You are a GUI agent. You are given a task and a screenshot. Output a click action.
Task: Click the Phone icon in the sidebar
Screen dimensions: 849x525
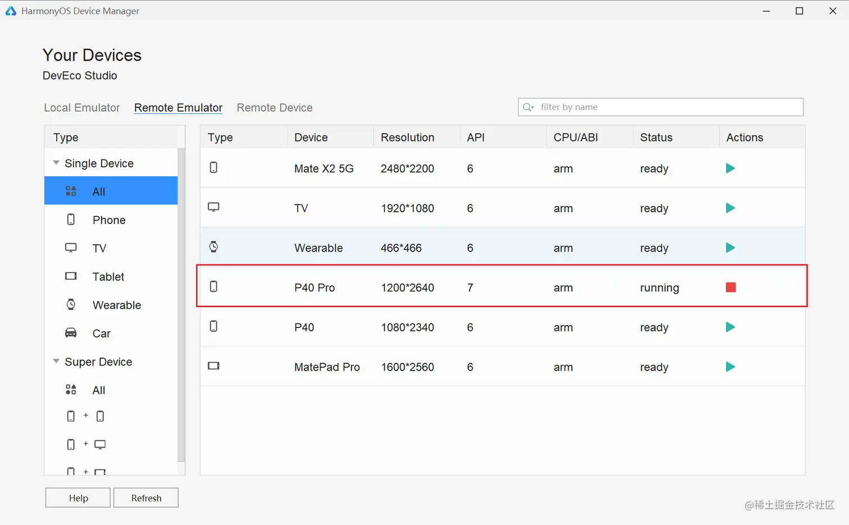tap(71, 219)
